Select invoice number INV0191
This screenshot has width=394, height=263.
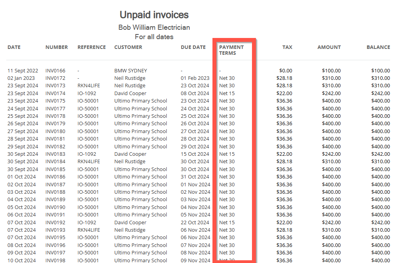coord(55,215)
